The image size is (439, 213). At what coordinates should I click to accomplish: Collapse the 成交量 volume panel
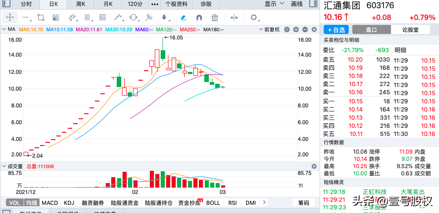click(x=4, y=166)
